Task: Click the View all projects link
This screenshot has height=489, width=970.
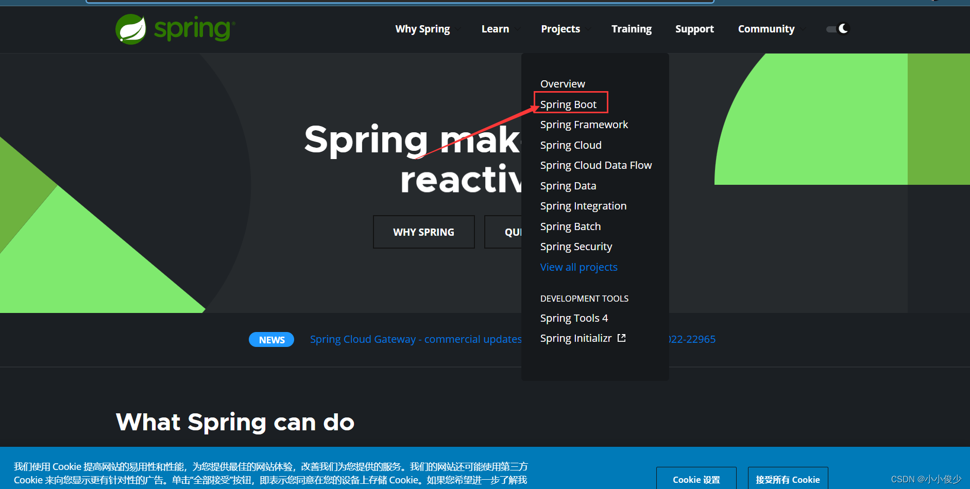Action: click(x=578, y=267)
